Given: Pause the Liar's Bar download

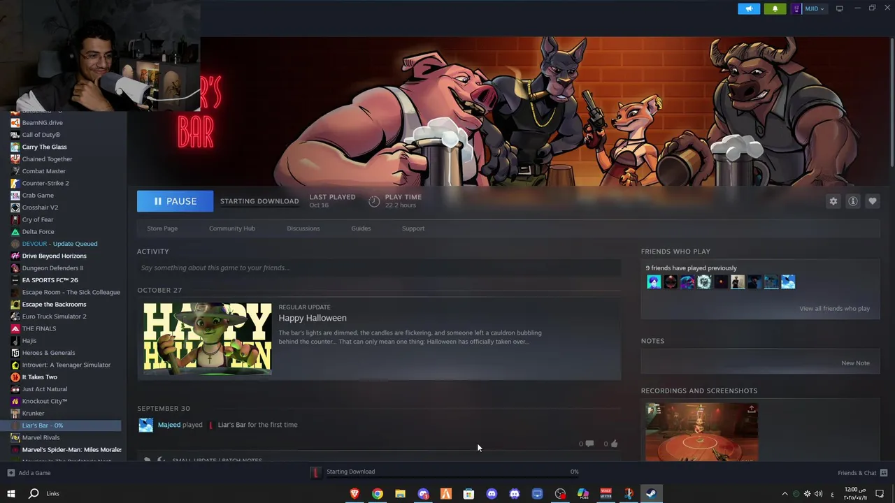Looking at the screenshot, I should (x=175, y=201).
